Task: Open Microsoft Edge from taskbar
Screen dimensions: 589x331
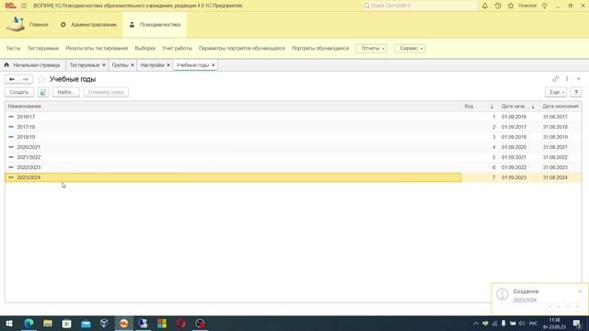Action: coord(29,323)
